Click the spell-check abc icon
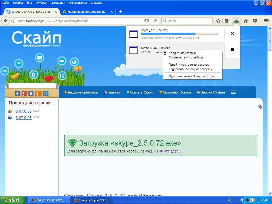 [x=260, y=107]
